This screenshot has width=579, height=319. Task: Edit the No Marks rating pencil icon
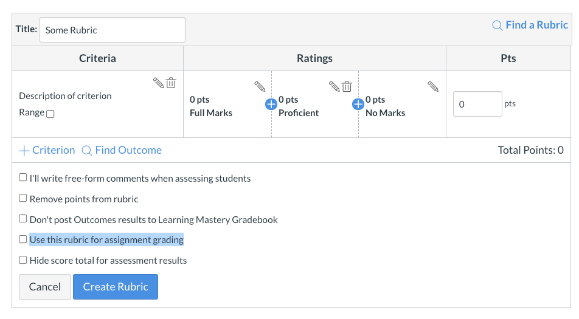pyautogui.click(x=433, y=86)
